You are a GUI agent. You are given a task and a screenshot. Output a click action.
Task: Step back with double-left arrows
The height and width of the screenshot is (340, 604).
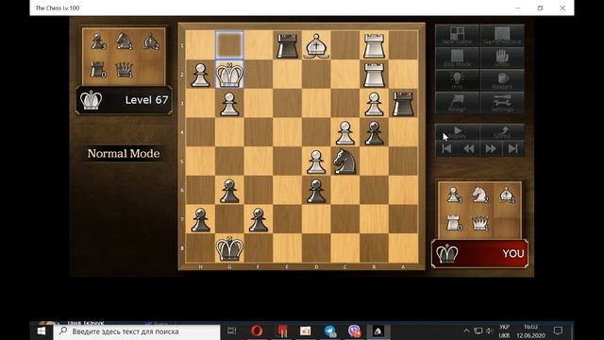click(x=469, y=149)
